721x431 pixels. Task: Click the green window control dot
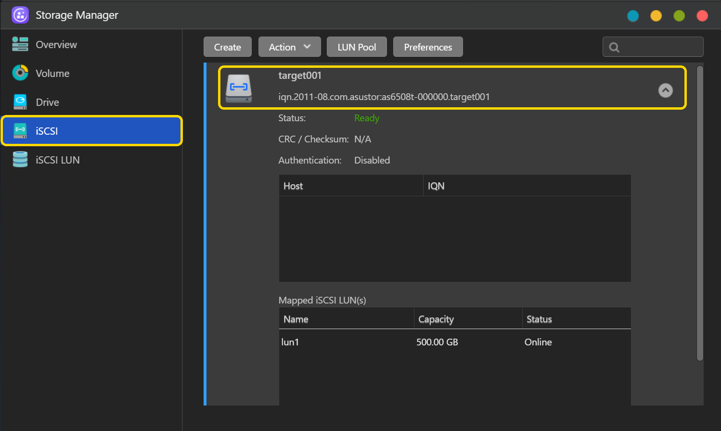coord(679,16)
